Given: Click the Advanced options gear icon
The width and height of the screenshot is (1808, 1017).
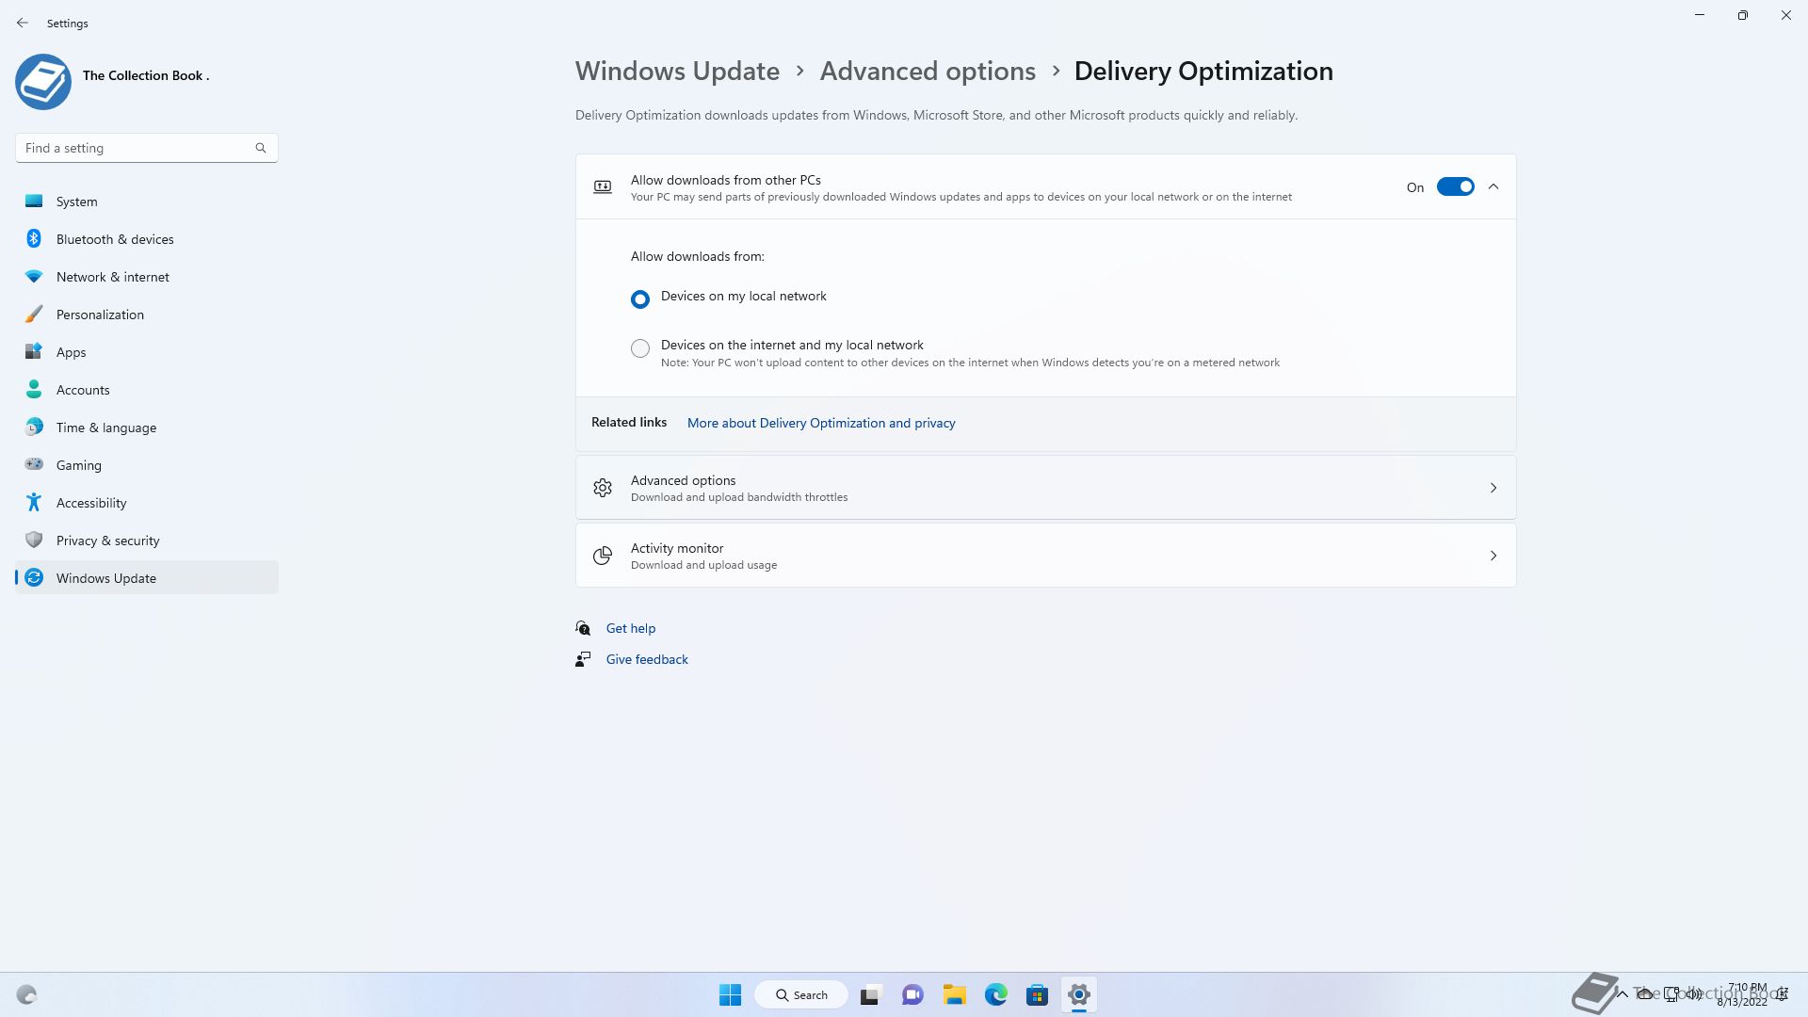Looking at the screenshot, I should click(603, 488).
